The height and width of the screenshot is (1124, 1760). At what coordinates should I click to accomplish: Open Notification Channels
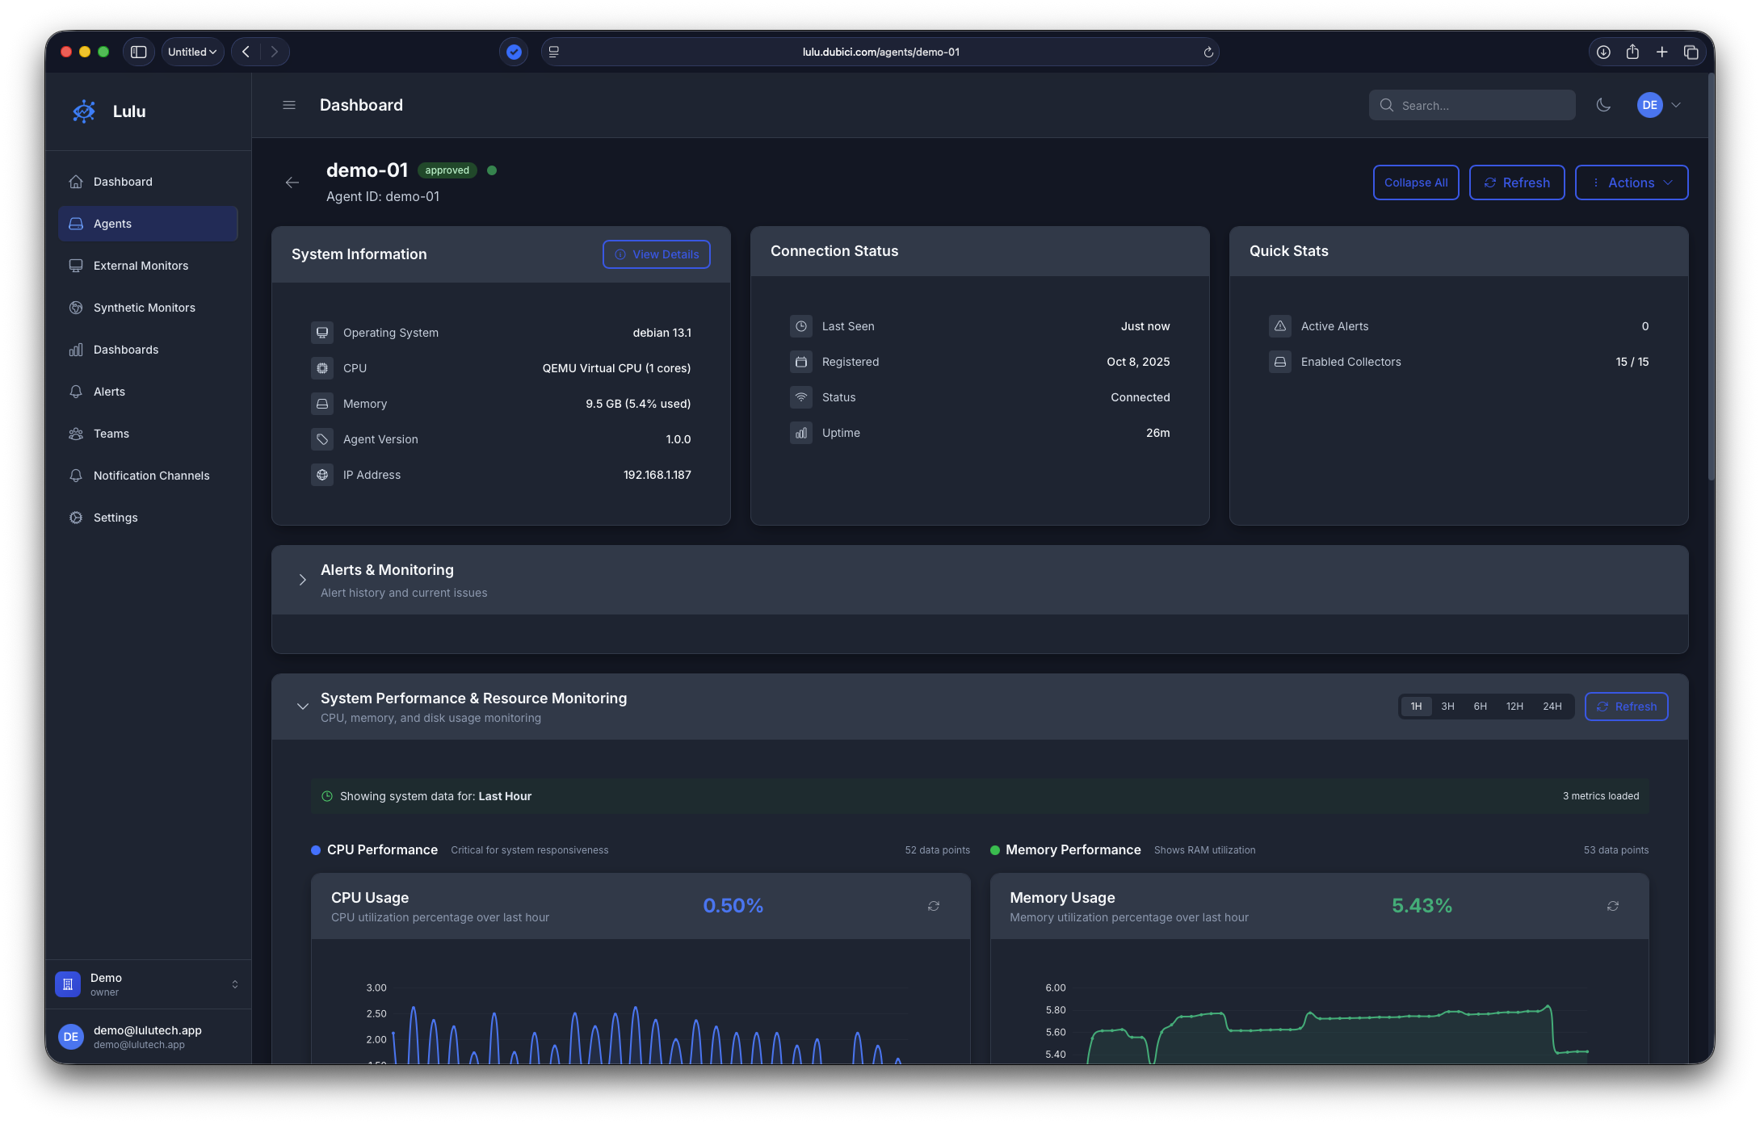coord(150,476)
